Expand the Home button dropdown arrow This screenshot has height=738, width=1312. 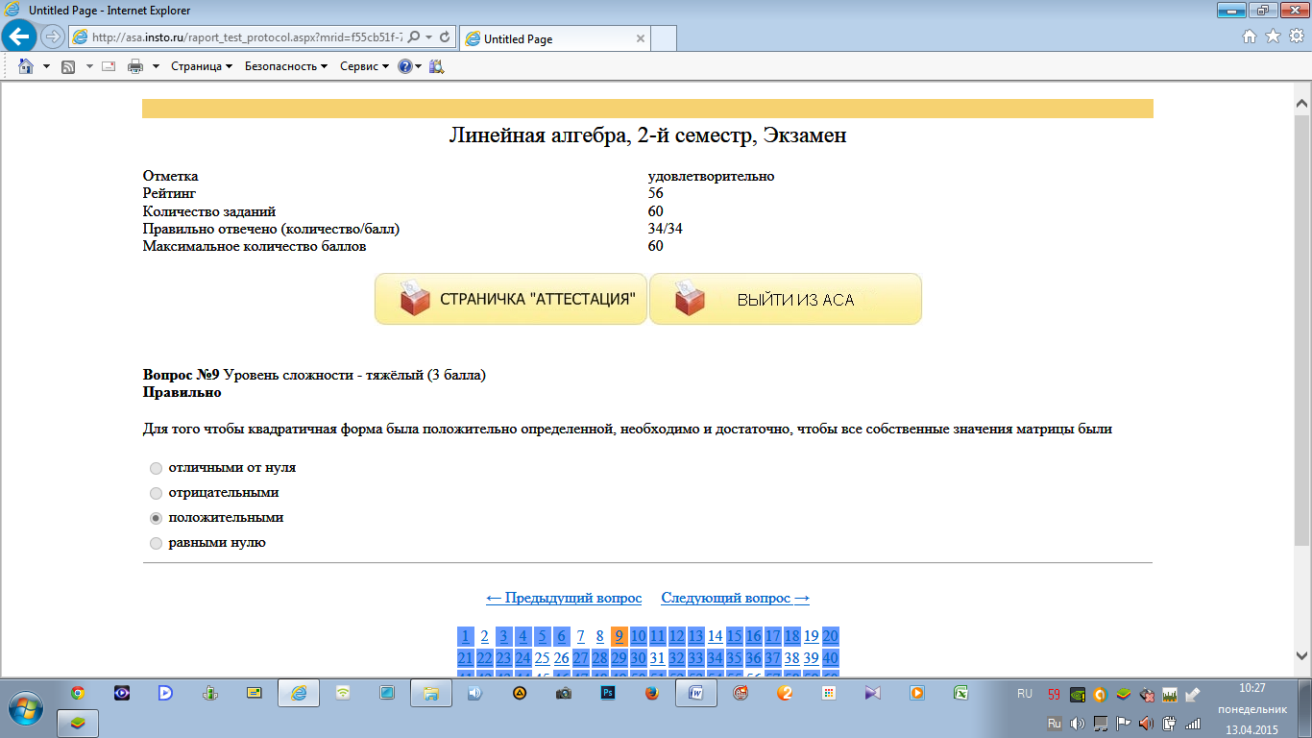(46, 66)
